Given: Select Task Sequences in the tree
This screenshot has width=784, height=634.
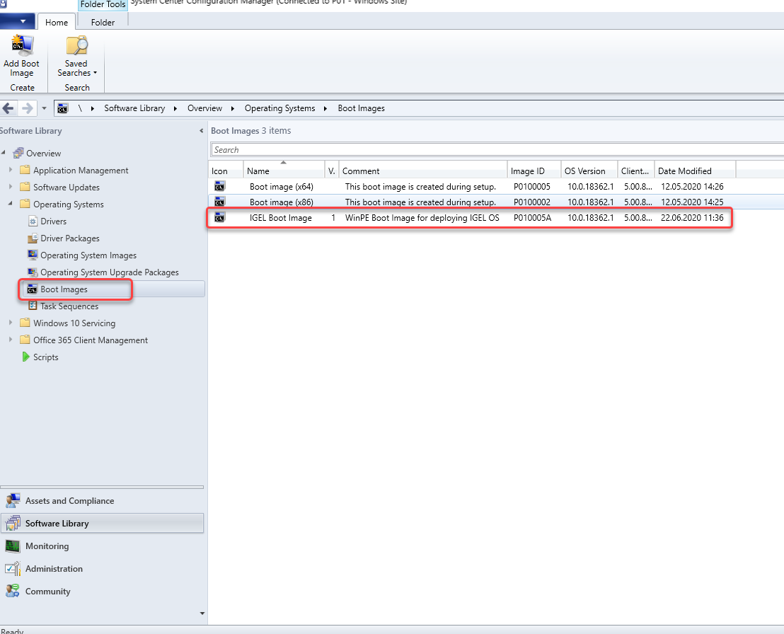Looking at the screenshot, I should click(x=69, y=306).
